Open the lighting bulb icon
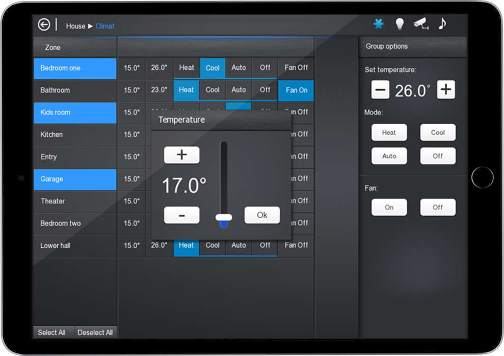The image size is (504, 356). [400, 24]
